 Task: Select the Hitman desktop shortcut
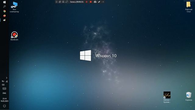click(x=167, y=97)
